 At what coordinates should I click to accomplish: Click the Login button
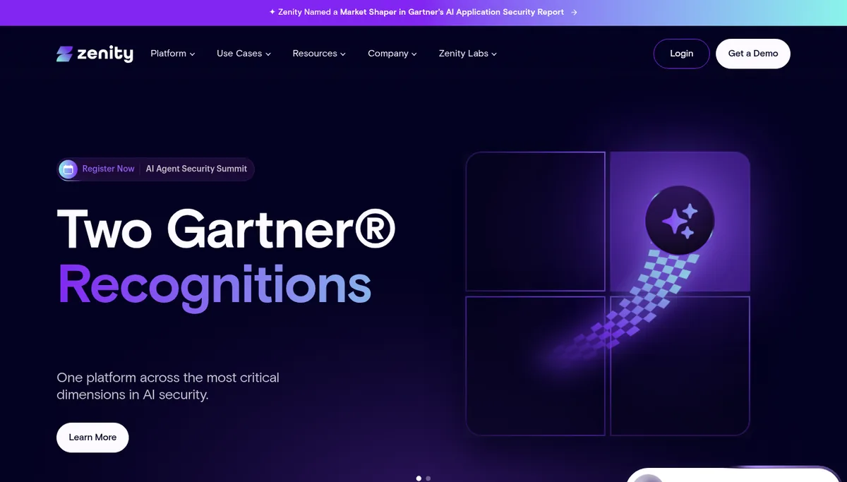point(681,54)
